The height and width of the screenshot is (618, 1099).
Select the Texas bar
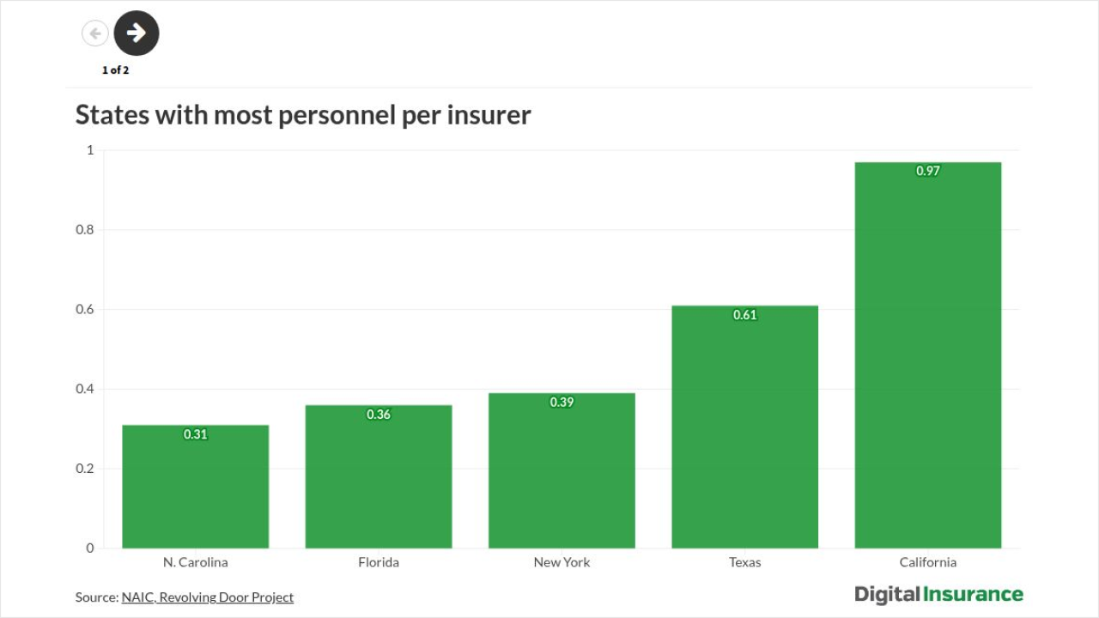coord(744,429)
